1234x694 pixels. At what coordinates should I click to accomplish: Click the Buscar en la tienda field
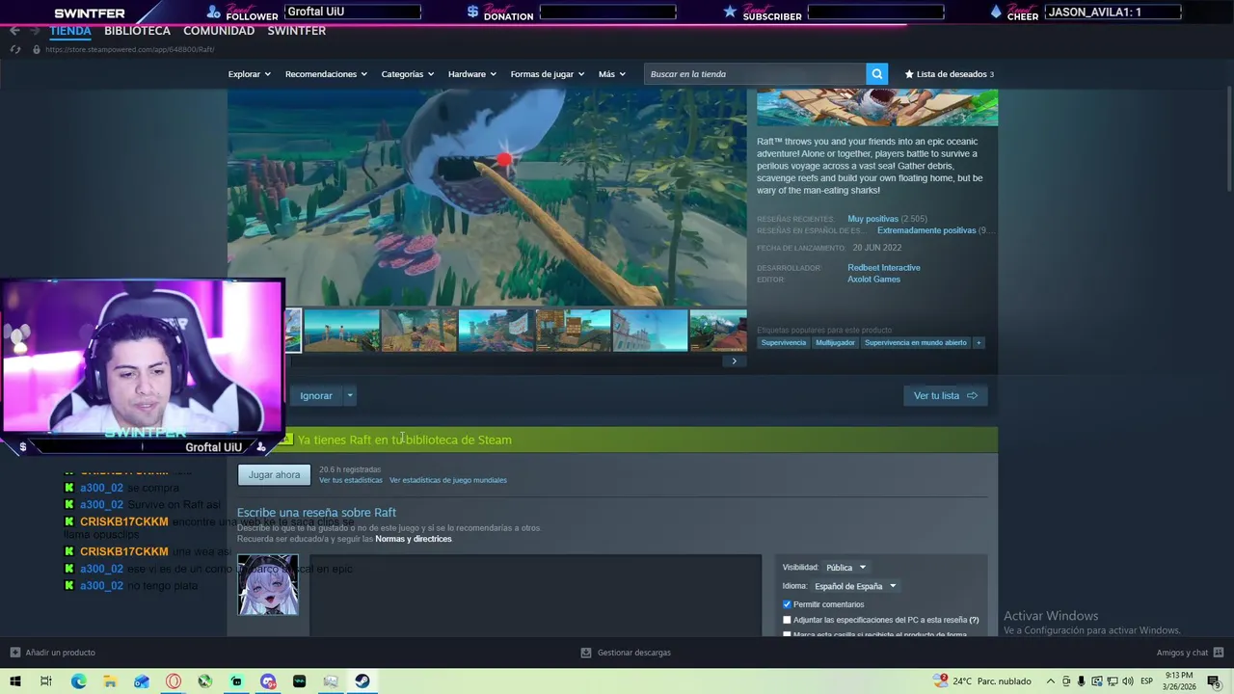coord(755,74)
